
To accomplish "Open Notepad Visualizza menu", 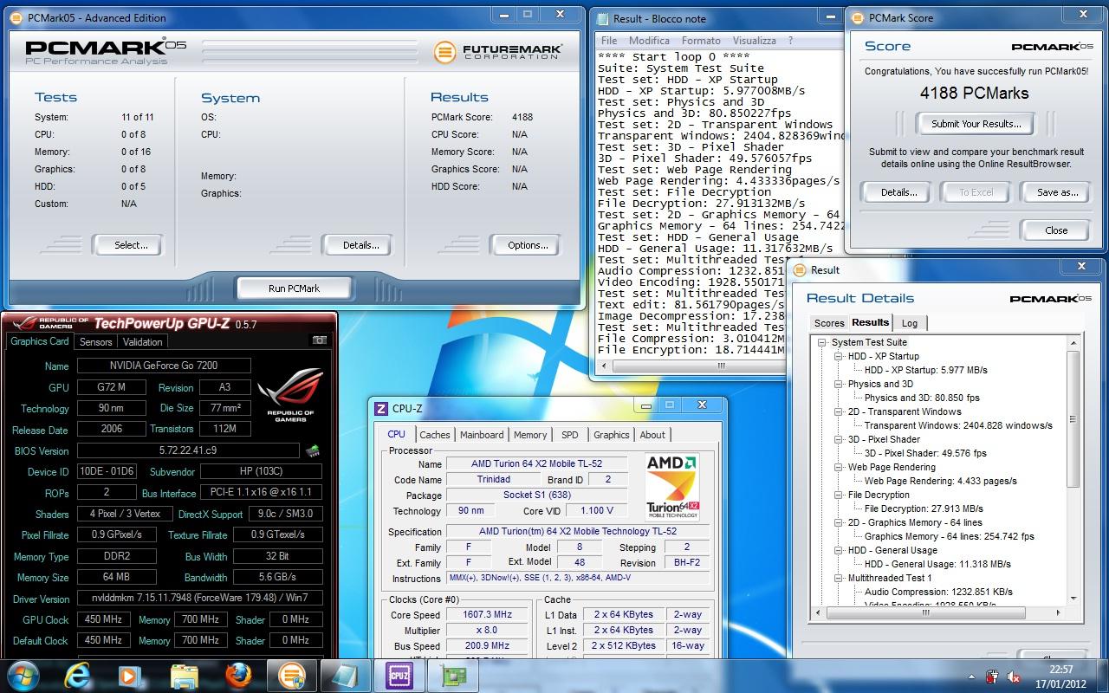I will [x=755, y=41].
